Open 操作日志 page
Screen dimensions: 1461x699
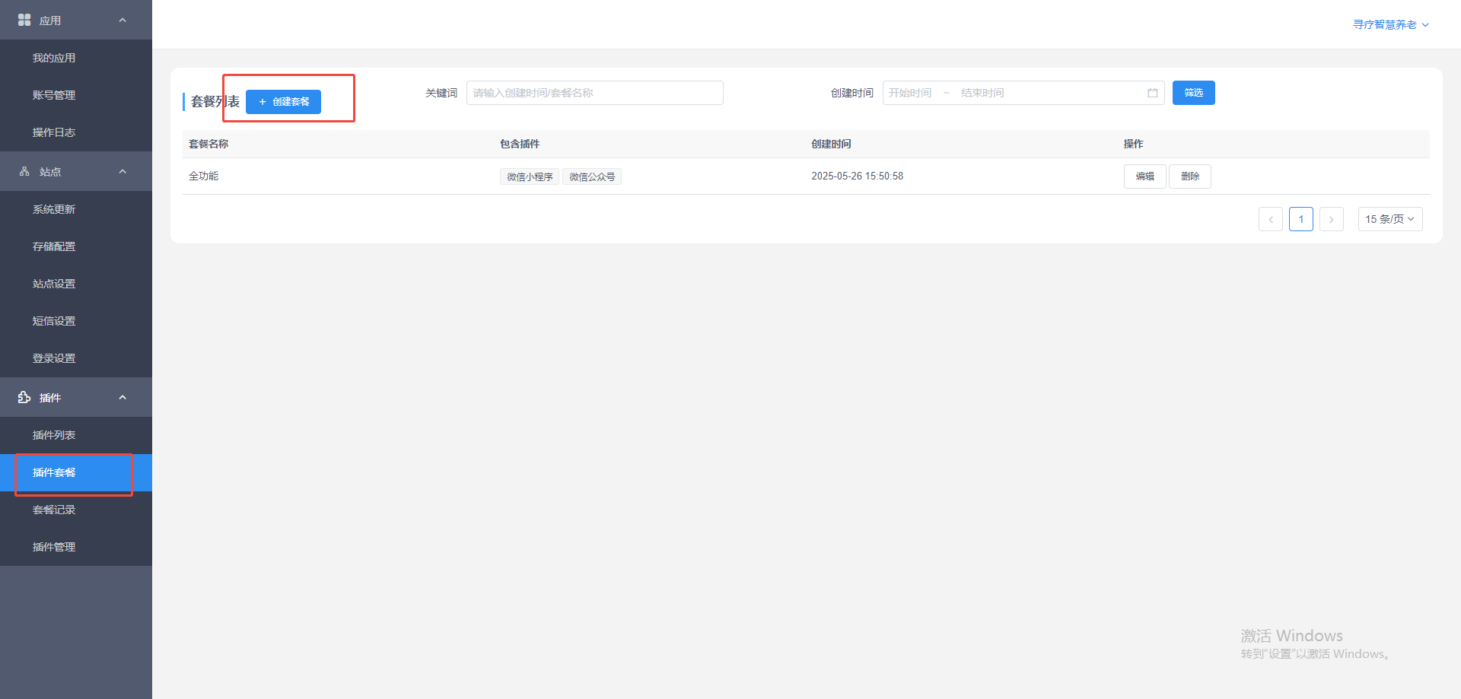point(76,132)
